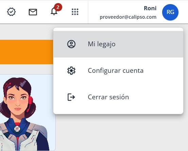Select Cerrar sesión to log out
The image size is (188, 151).
(x=118, y=97)
